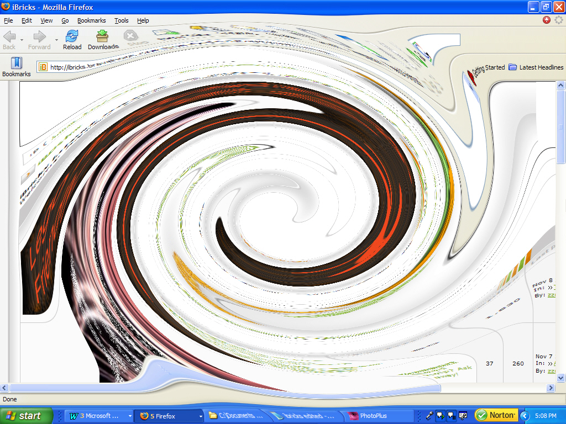Click the horizontal scrollbar thumb
This screenshot has width=566, height=424.
[x=226, y=388]
